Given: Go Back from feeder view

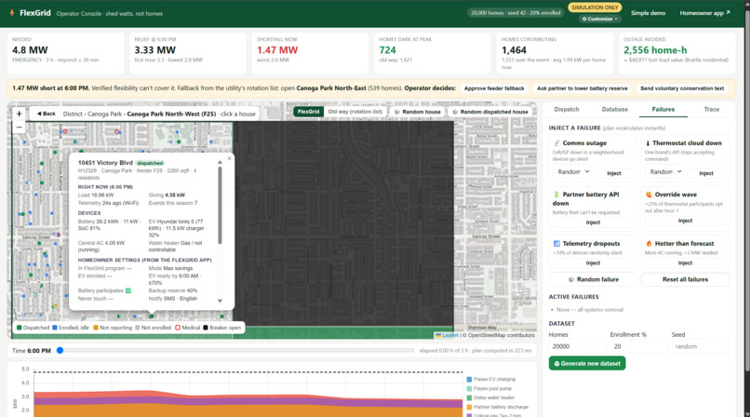Looking at the screenshot, I should coord(46,114).
